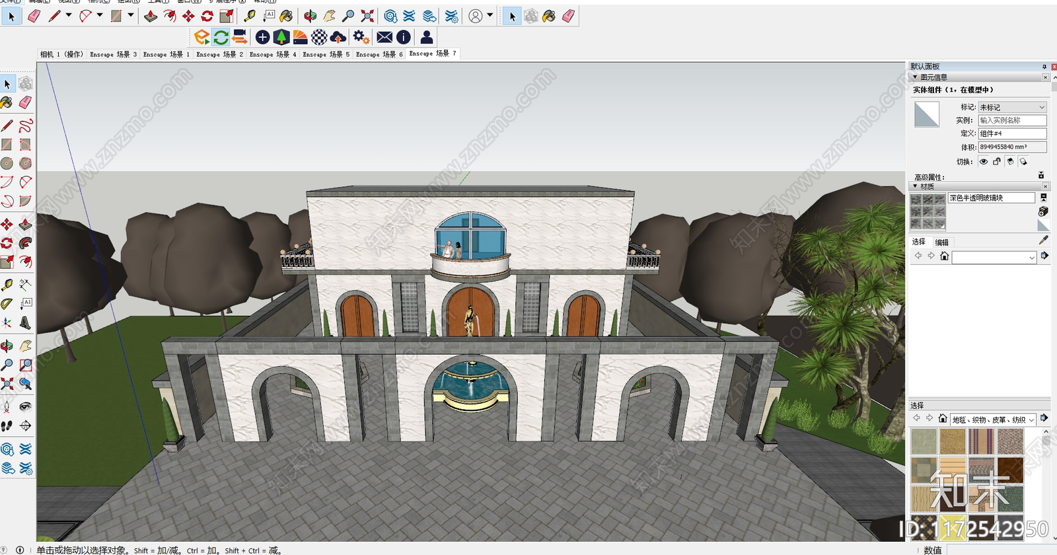The image size is (1057, 555).
Task: Select the Scale tool in top toolbar
Action: 227,16
